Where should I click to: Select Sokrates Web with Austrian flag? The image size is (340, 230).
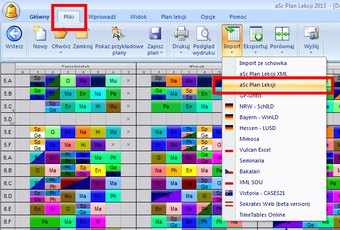274,204
